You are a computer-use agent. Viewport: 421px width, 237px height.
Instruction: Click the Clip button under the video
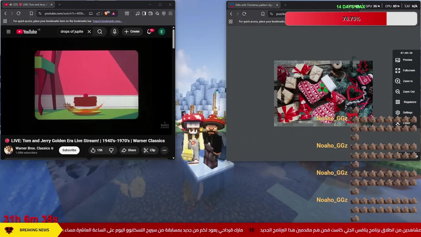click(x=149, y=150)
